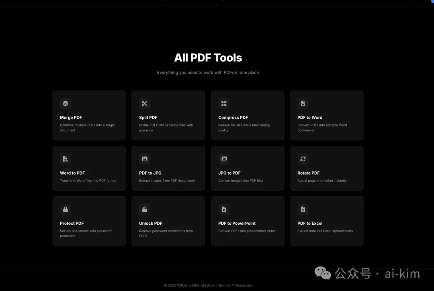434x291 pixels.
Task: Click the Word to PDF file icon
Action: tap(66, 159)
